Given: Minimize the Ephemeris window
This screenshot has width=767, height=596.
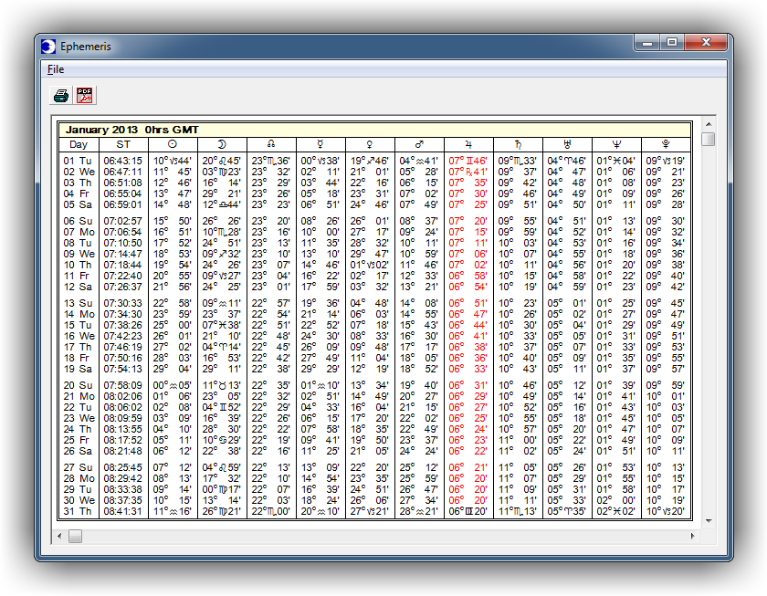Looking at the screenshot, I should [647, 43].
